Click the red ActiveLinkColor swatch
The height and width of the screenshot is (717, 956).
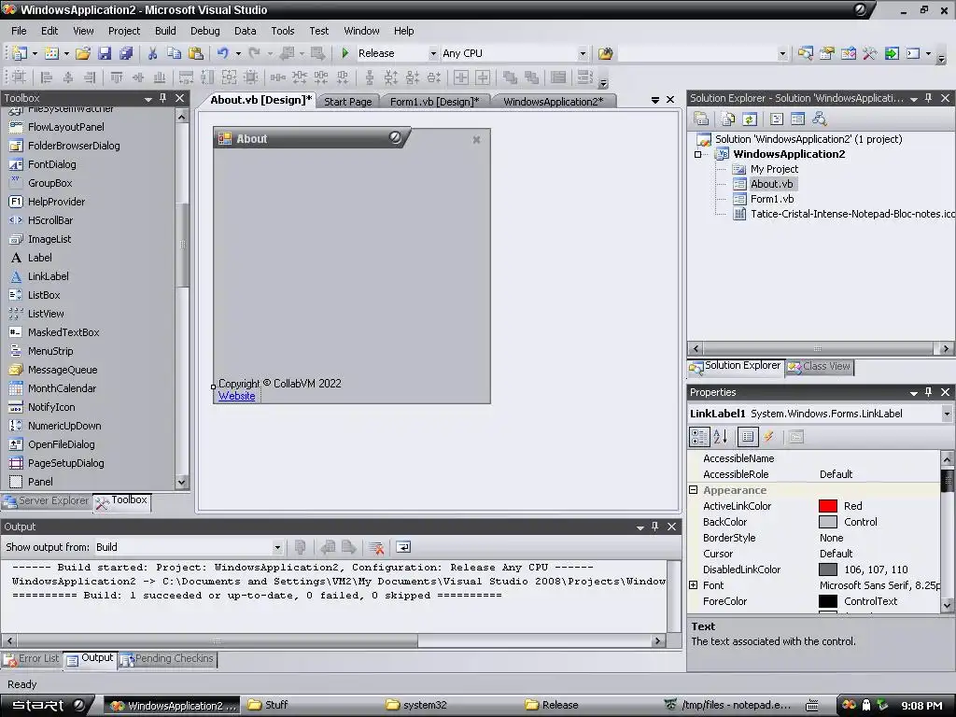(x=827, y=506)
